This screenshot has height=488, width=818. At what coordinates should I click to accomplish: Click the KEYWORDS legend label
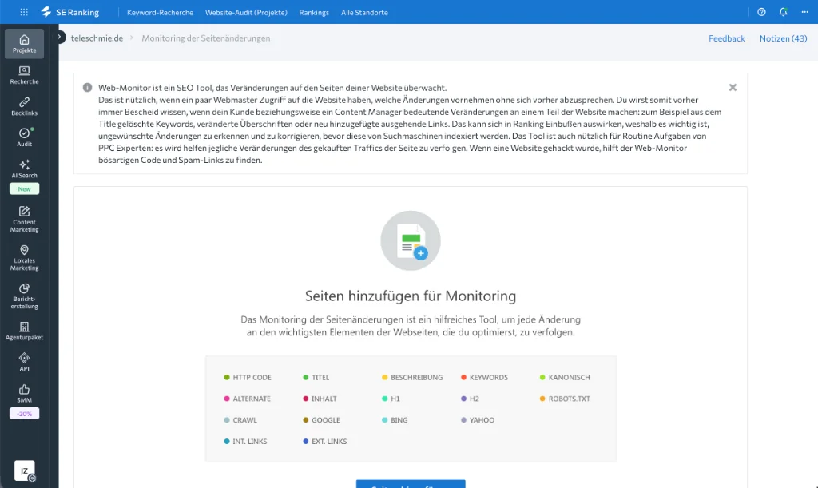point(489,378)
